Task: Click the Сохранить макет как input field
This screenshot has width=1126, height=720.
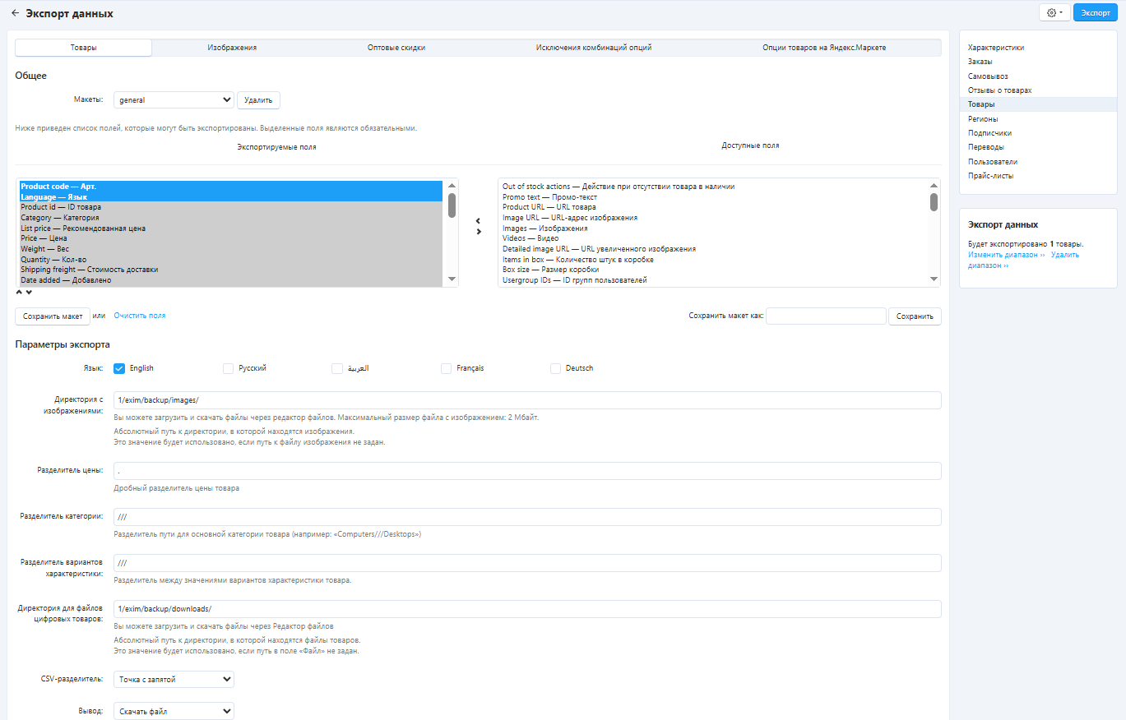Action: [x=826, y=316]
